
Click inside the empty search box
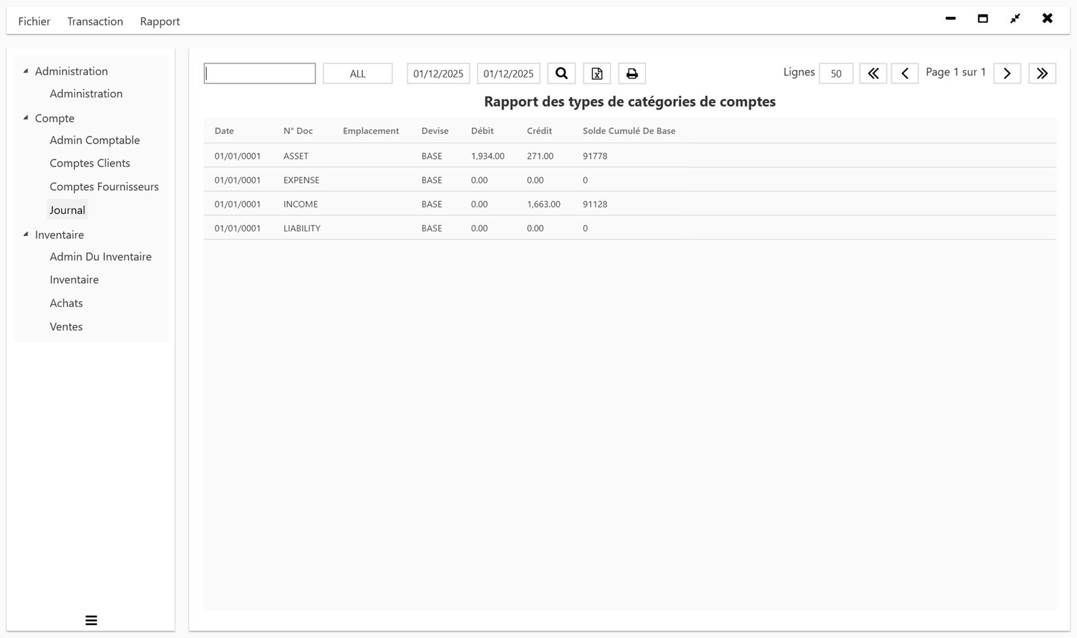click(x=259, y=73)
